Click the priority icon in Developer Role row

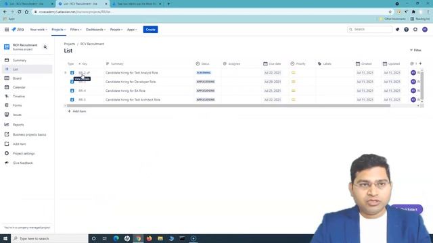[293, 82]
